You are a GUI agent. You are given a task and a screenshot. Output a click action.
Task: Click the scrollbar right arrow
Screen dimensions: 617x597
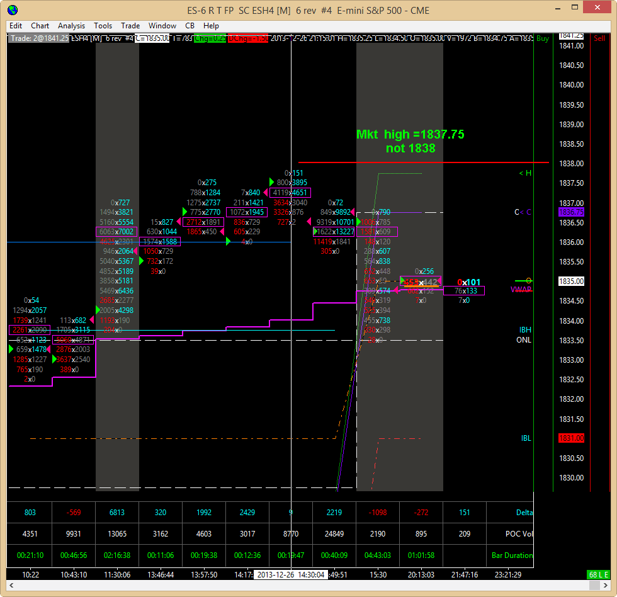[x=606, y=585]
